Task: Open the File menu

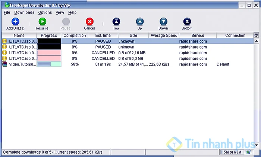Action: [x=7, y=12]
